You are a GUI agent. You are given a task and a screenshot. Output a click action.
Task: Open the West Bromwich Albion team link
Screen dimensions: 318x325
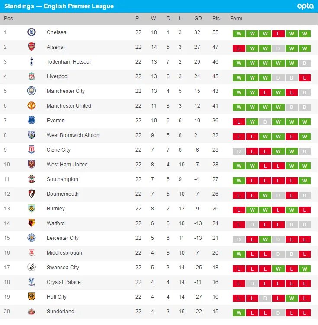(x=73, y=135)
